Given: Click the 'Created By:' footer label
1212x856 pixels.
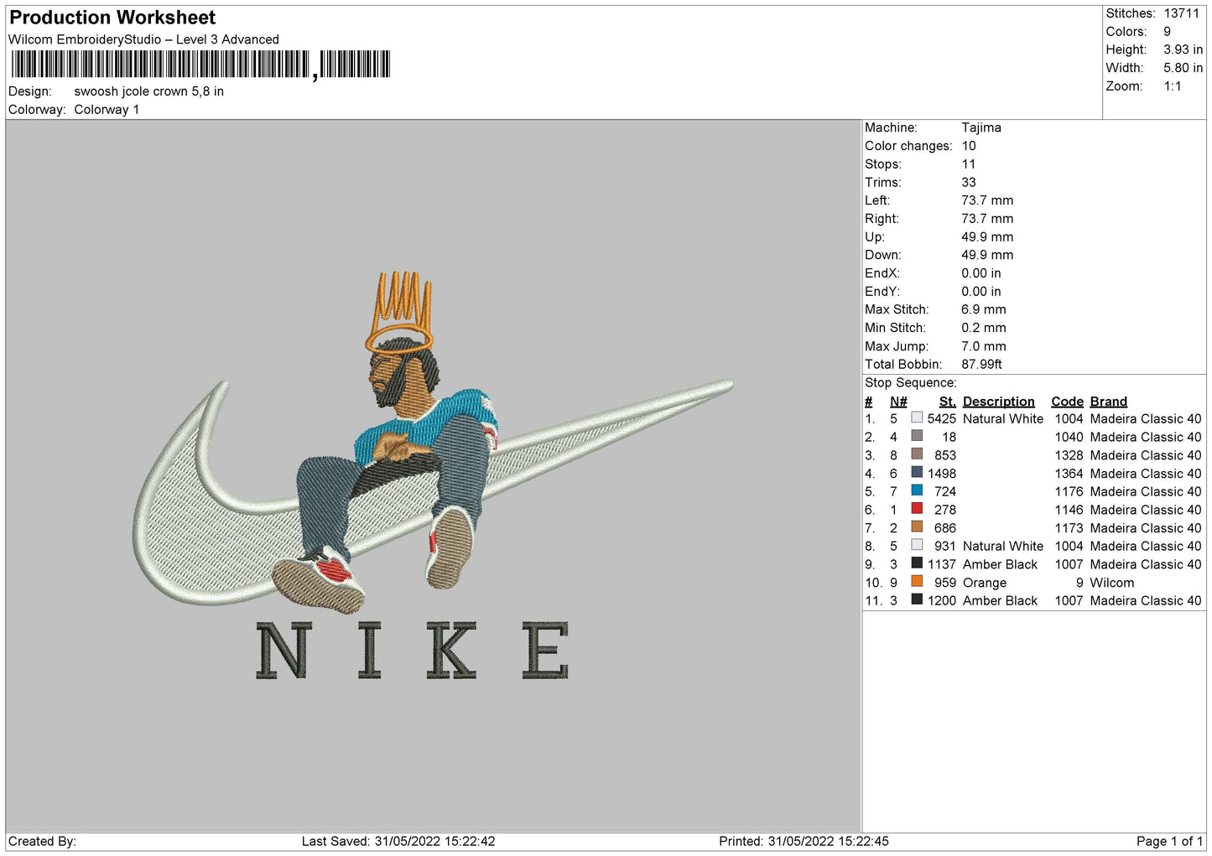Looking at the screenshot, I should [42, 841].
